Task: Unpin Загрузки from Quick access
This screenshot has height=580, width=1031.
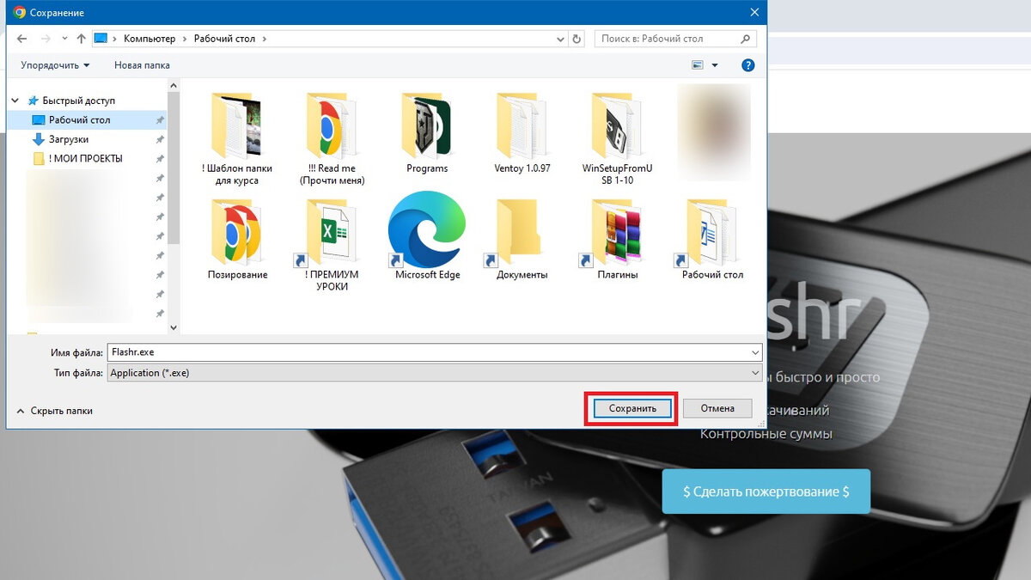Action: (160, 139)
